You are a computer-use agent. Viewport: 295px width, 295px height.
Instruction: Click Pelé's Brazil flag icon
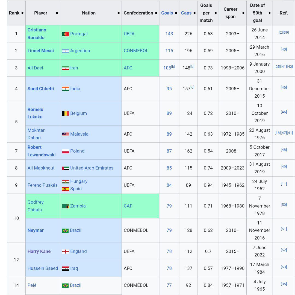coord(66,286)
